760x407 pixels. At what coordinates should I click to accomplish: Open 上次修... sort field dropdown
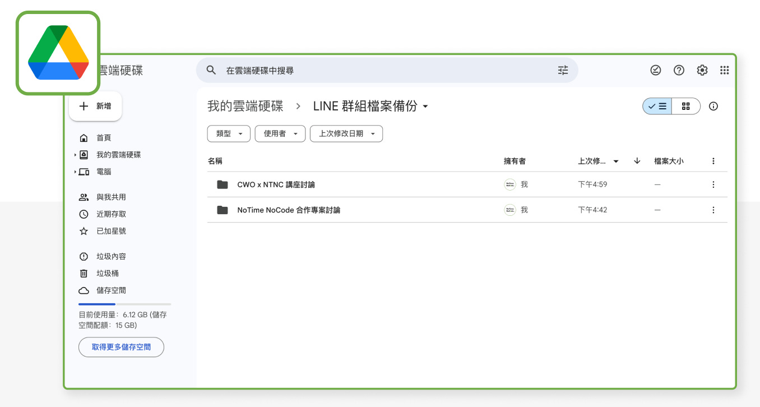point(598,161)
